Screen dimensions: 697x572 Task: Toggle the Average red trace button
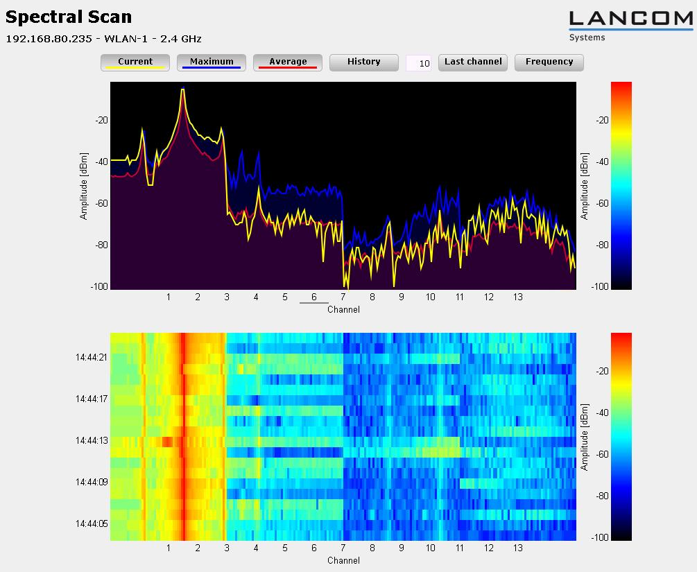pos(288,62)
